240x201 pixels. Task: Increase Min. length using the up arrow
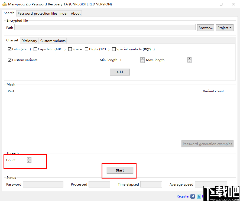coord(142,58)
